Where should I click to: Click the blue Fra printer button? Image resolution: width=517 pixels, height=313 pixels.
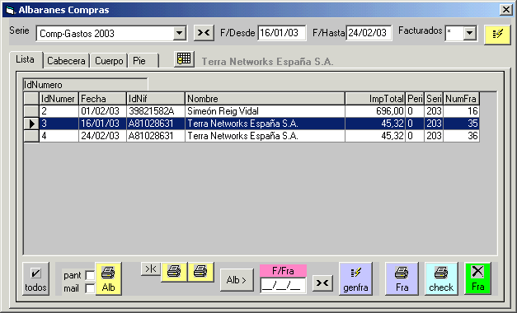tap(402, 278)
